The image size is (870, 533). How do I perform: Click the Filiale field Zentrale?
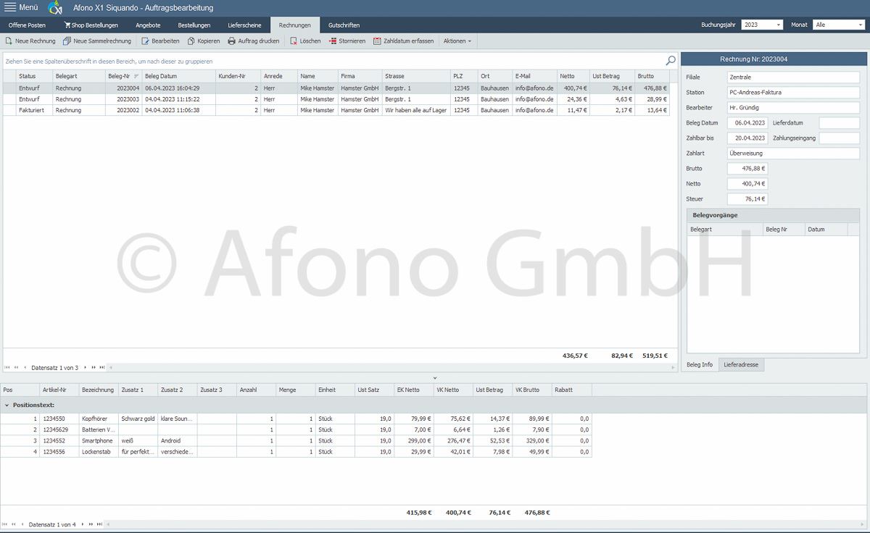(793, 77)
